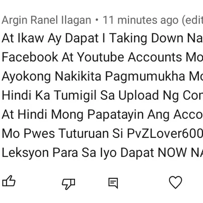This screenshot has width=203, height=203.
Task: Click the line 'Leksyon Para Sa Iyo Dapat'
Action: point(102,153)
